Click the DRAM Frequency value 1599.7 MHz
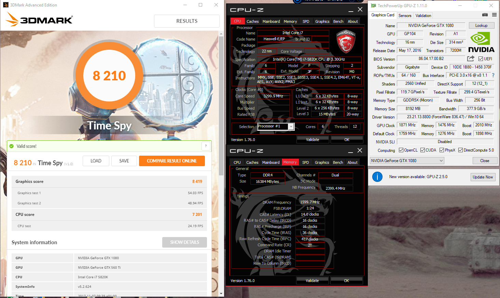The width and height of the screenshot is (500, 298). [x=310, y=202]
